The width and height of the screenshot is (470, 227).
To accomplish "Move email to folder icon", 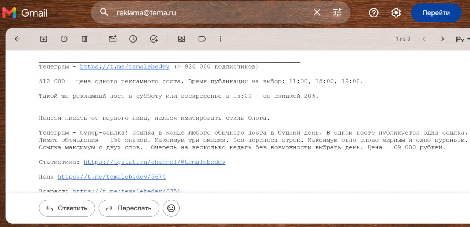I will coord(181,39).
